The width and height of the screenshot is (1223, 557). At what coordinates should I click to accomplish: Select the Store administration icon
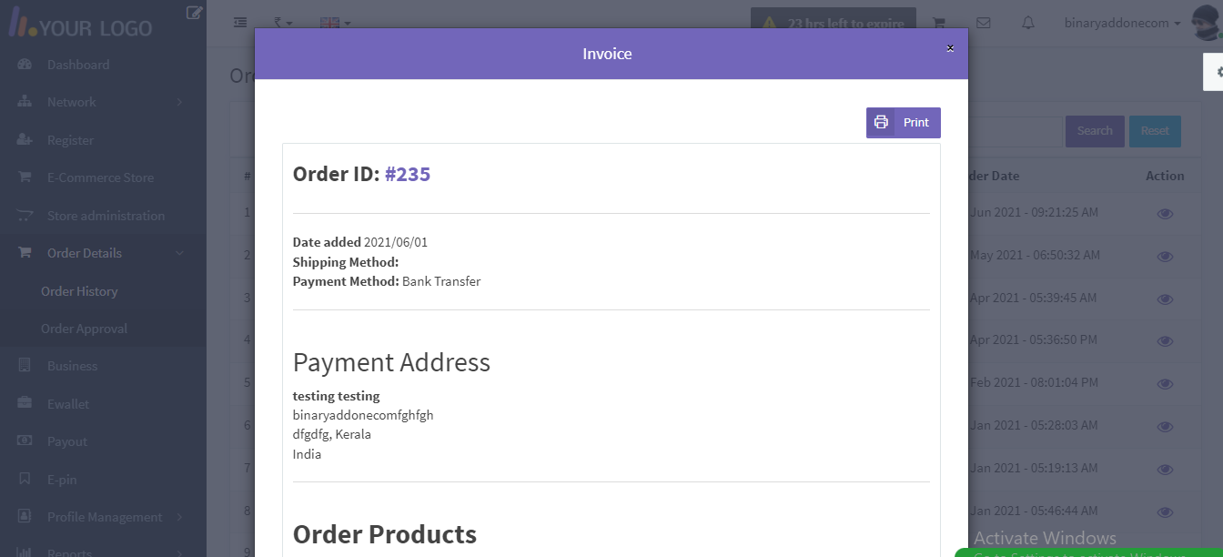pos(25,216)
